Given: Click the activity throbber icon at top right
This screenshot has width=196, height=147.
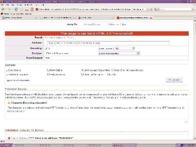Looking at the screenshot, I should pyautogui.click(x=194, y=5).
